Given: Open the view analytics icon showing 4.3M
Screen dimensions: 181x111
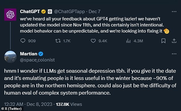Looking at the screenshot, I should click(x=128, y=41).
